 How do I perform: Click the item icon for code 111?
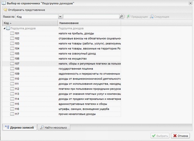12,84
